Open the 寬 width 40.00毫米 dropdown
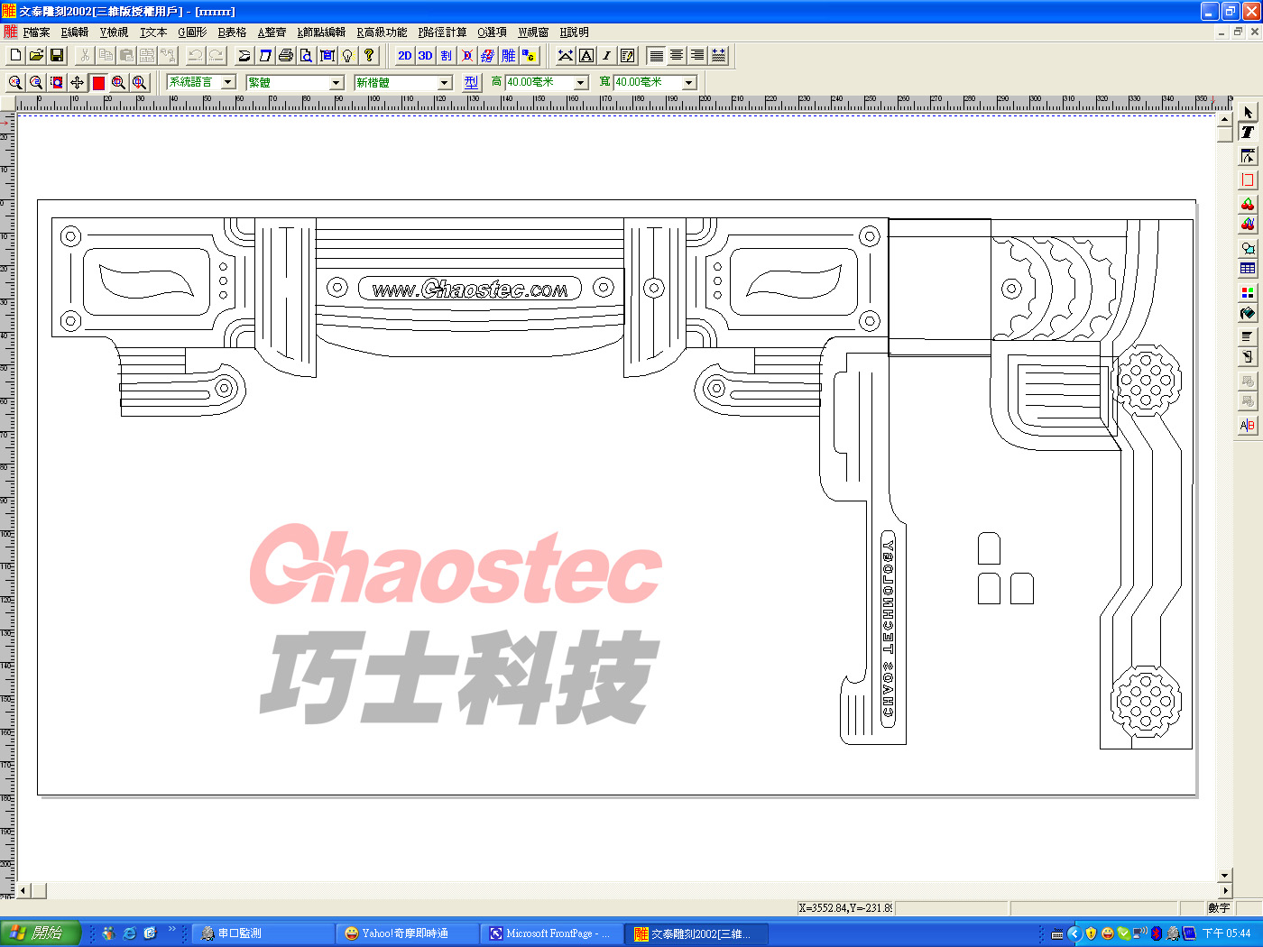Image resolution: width=1263 pixels, height=947 pixels. pyautogui.click(x=689, y=82)
